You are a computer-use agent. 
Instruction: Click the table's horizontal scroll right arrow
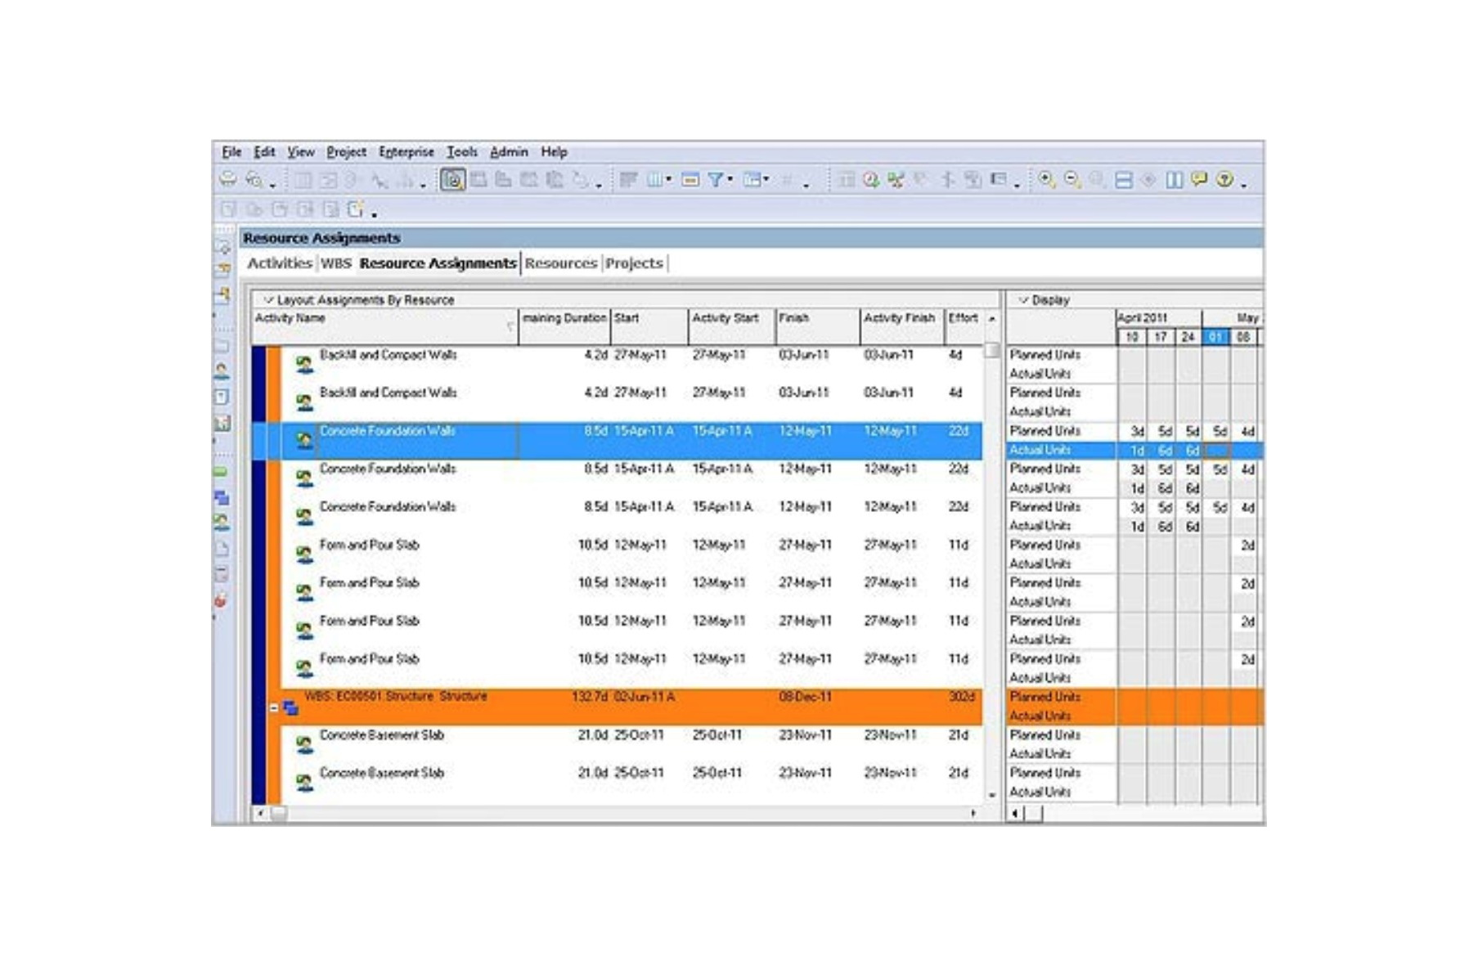coord(973,814)
